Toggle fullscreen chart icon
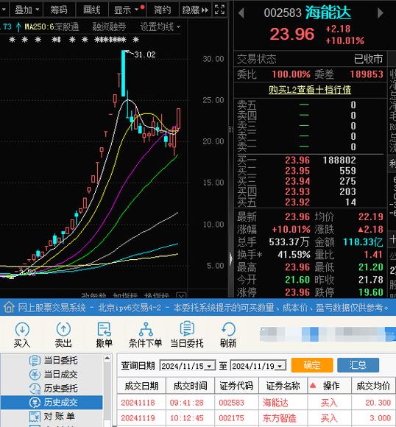Viewport: 396px width, 427px height. [219, 10]
